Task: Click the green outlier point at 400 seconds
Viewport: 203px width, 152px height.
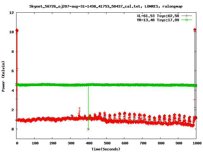Action: (88, 129)
